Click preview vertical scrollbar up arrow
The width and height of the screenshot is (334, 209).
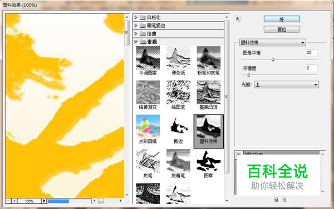pyautogui.click(x=127, y=17)
